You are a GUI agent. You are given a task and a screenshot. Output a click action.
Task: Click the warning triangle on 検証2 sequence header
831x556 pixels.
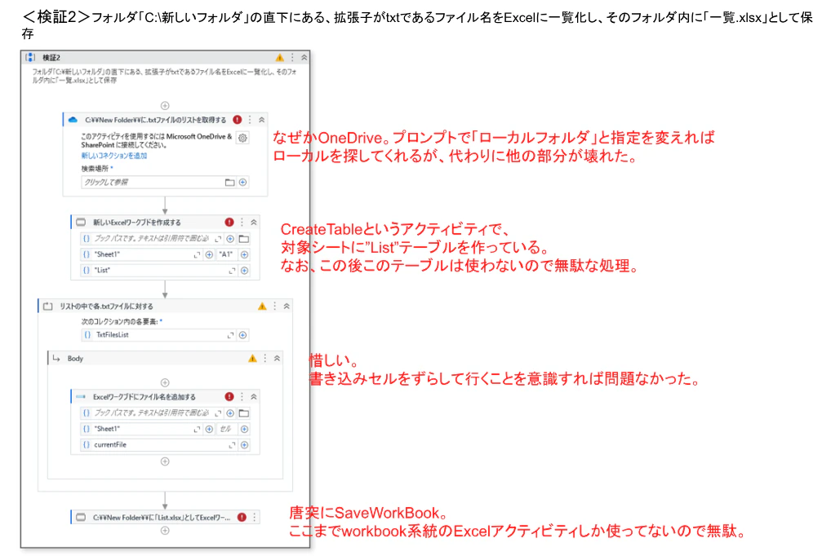click(279, 57)
